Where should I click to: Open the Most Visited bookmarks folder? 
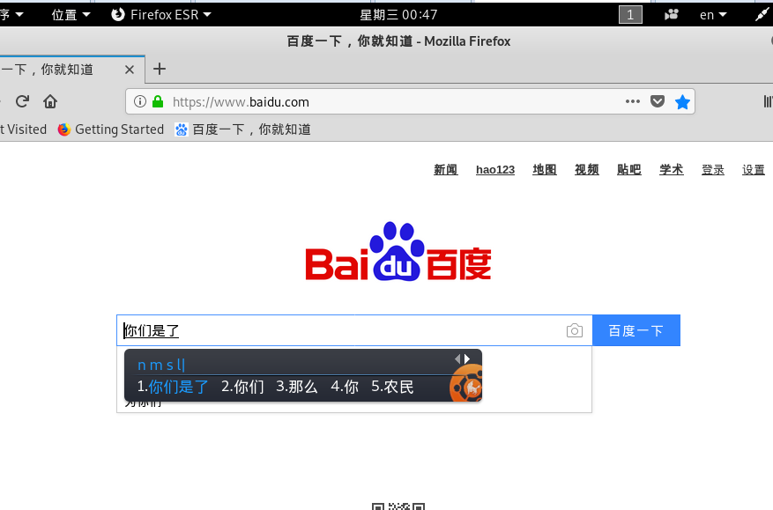tap(23, 129)
